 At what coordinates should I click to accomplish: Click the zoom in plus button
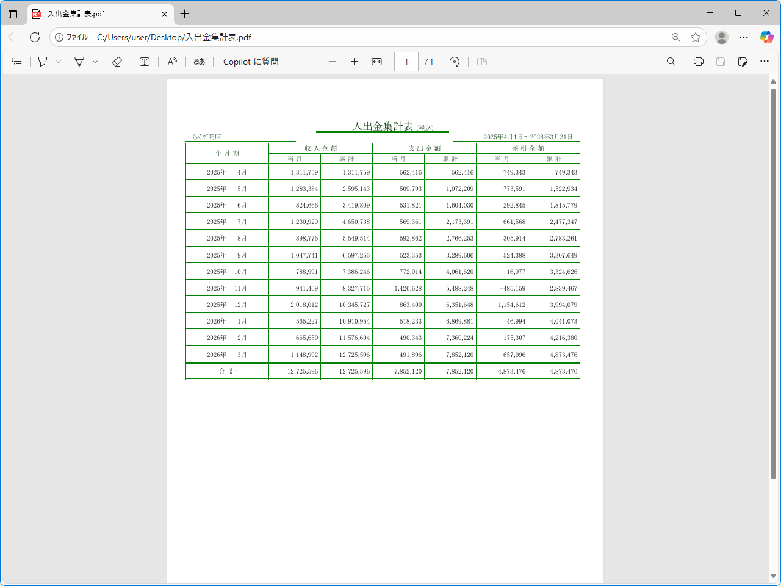[354, 62]
